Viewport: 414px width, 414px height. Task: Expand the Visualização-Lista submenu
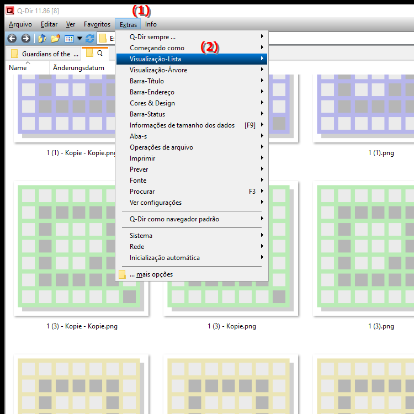[x=191, y=59]
